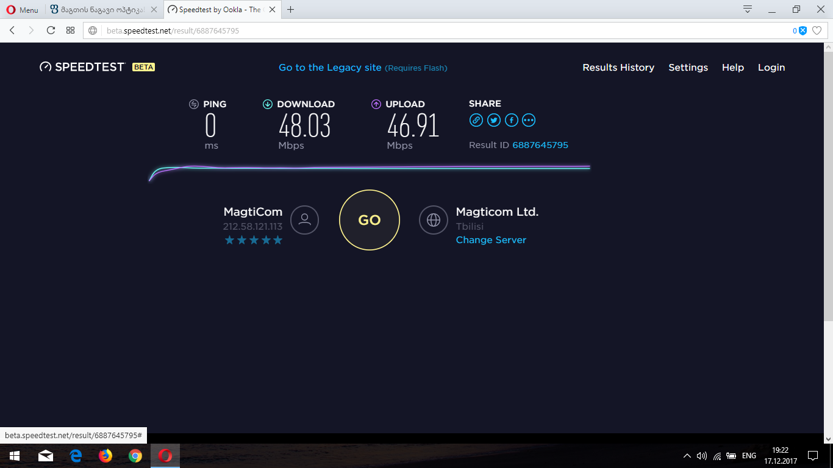Open Help in Speedtest header

733,68
